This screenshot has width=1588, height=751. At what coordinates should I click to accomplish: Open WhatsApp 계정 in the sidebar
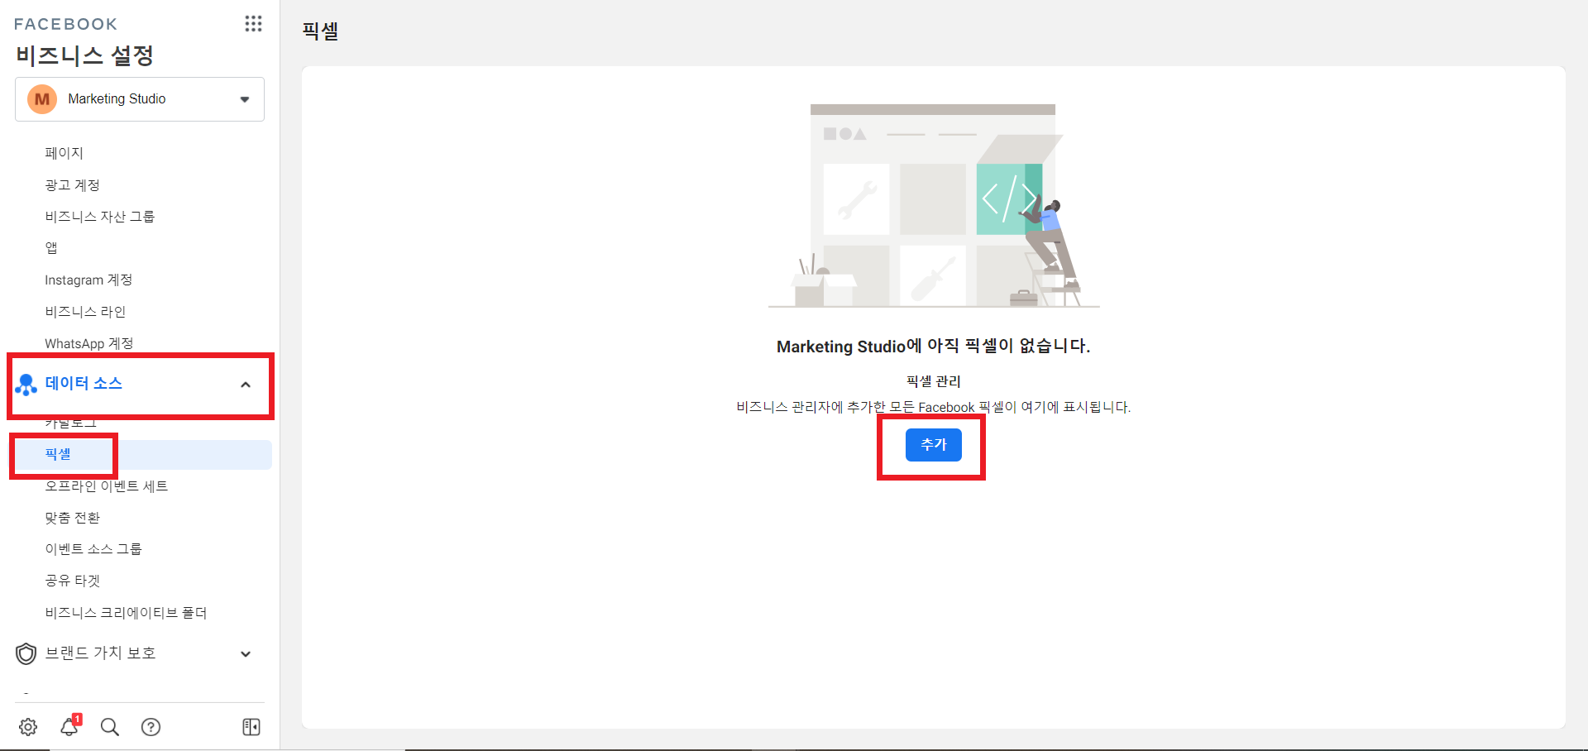pos(88,343)
